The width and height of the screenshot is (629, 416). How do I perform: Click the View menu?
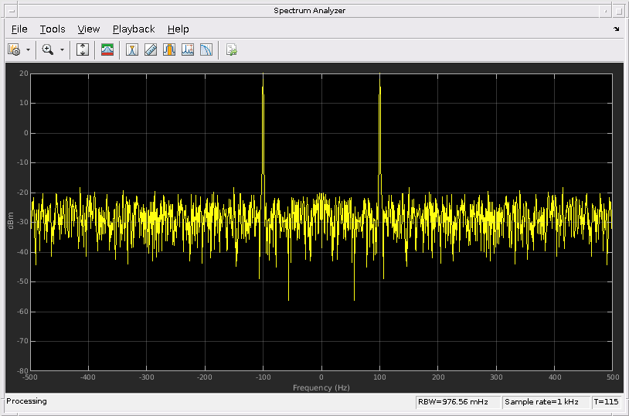coord(89,29)
